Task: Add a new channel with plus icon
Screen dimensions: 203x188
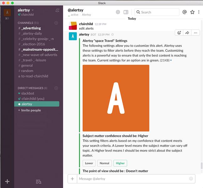Action: [56, 23]
